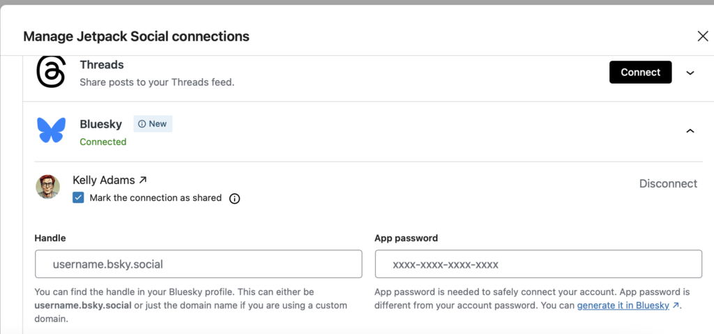Collapse the Bluesky connection section
The width and height of the screenshot is (714, 334).
coord(690,130)
